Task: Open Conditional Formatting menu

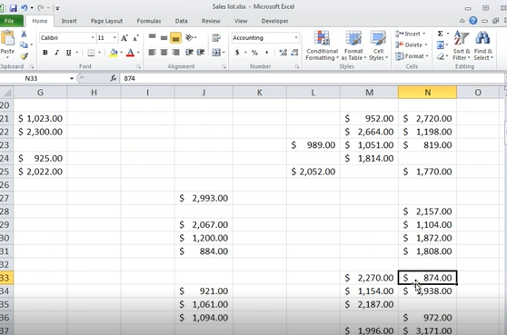Action: click(322, 45)
